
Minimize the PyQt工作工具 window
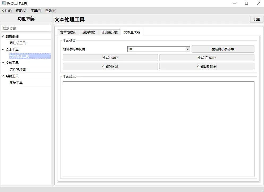click(x=235, y=3)
